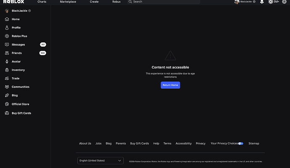Select the sidebar Home label

click(x=16, y=19)
